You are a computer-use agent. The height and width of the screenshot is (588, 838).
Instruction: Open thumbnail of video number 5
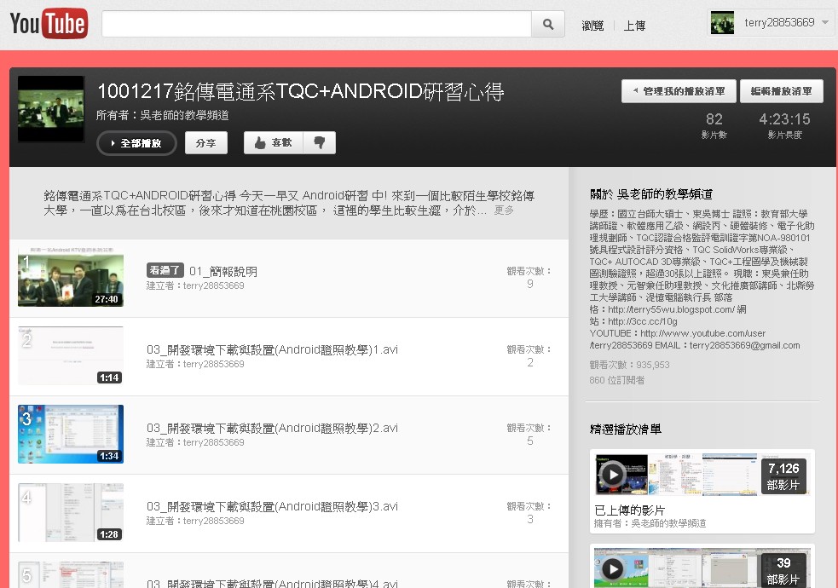(x=71, y=574)
